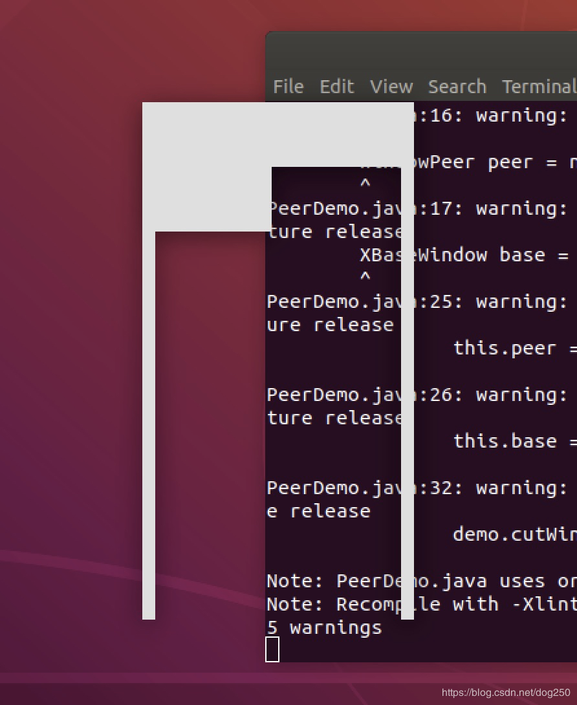Screen dimensions: 577x705
Task: Open the View menu in terminal
Action: coord(391,87)
